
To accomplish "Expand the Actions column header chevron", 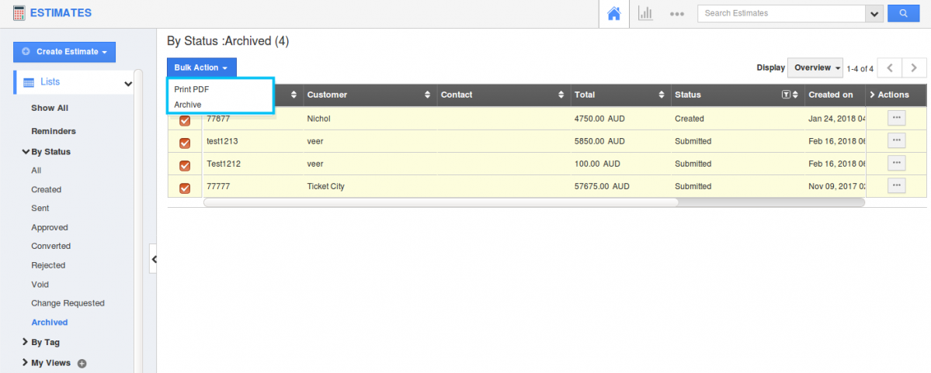I will click(x=872, y=95).
